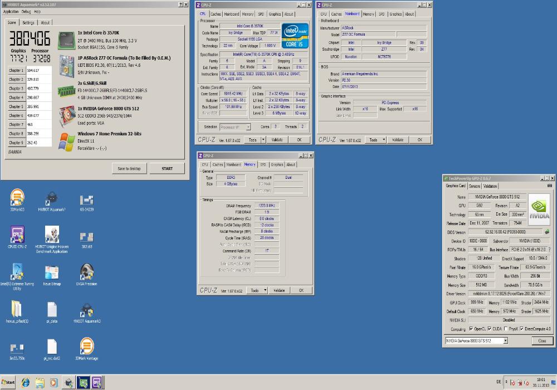The height and width of the screenshot is (390, 557).
Task: Open the HWBOT Aquamark3 shortcut above 3DMark Vantage
Action: (x=87, y=313)
